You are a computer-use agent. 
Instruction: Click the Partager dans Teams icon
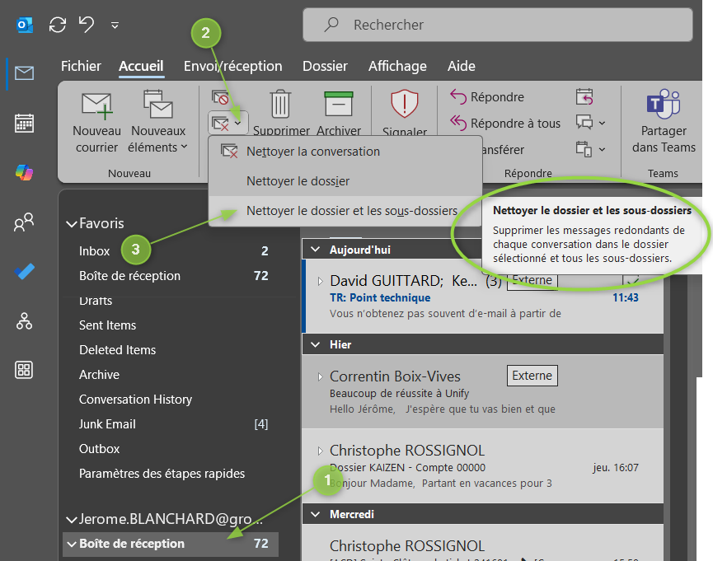pos(663,105)
